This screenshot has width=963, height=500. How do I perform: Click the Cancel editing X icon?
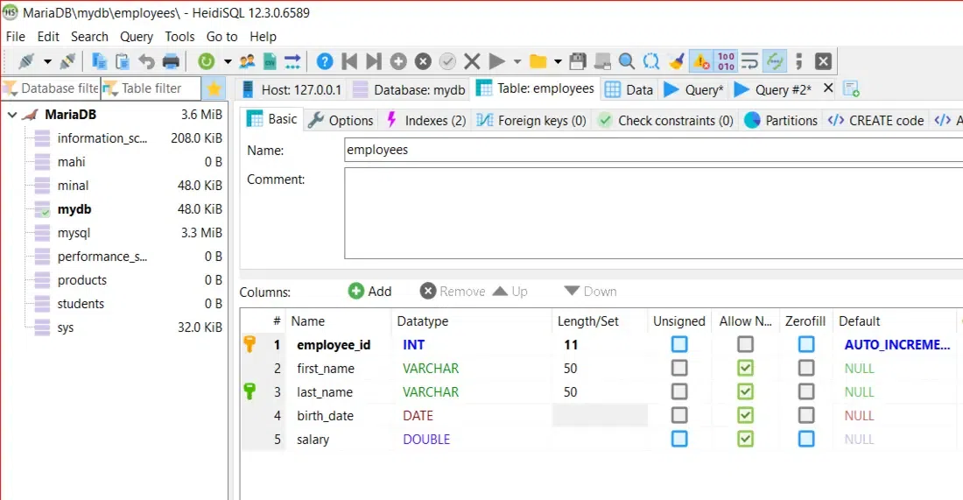(x=472, y=61)
